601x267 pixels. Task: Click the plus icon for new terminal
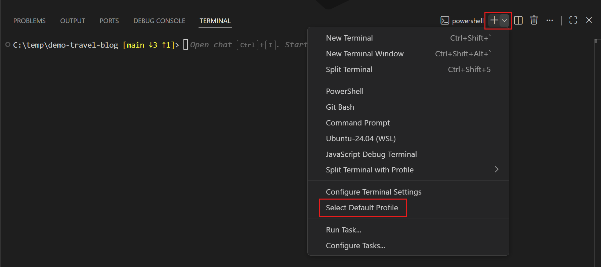(494, 20)
